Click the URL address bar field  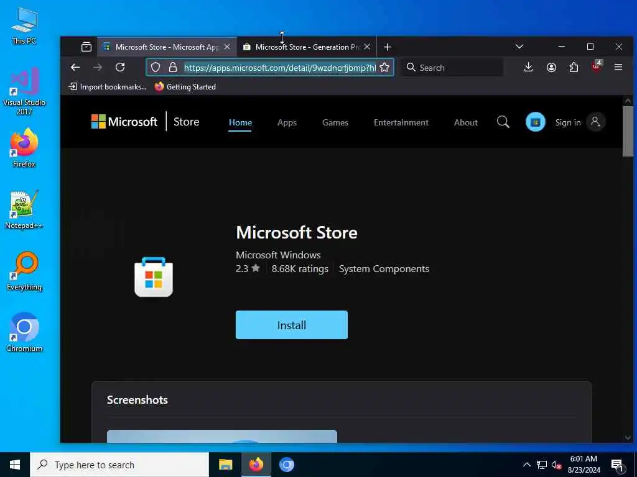pos(270,67)
